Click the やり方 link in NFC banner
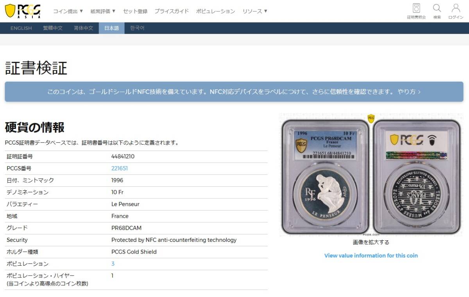Viewport: 469px width, 297px height. click(409, 92)
